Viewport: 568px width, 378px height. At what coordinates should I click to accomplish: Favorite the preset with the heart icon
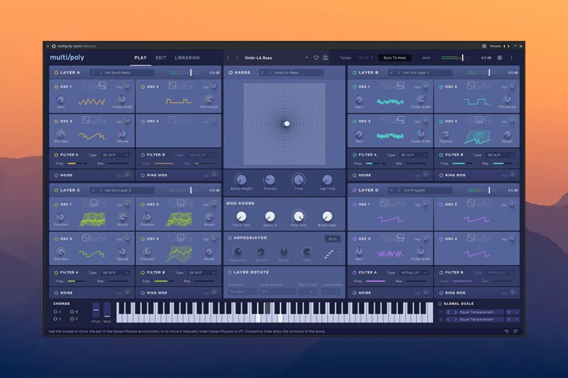[x=316, y=58]
